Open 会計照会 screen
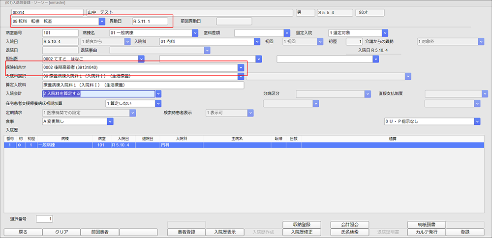Image resolution: width=492 pixels, height=238 pixels. [x=349, y=225]
